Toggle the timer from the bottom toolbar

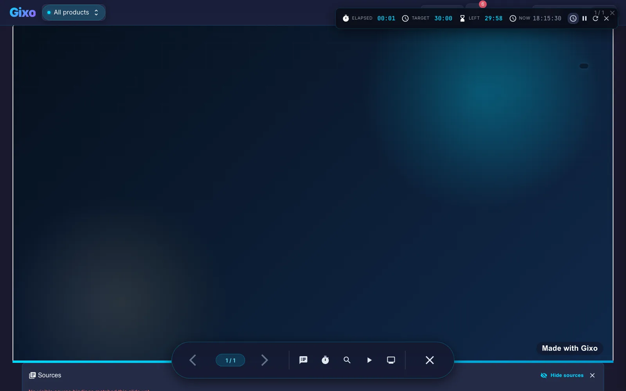[325, 360]
